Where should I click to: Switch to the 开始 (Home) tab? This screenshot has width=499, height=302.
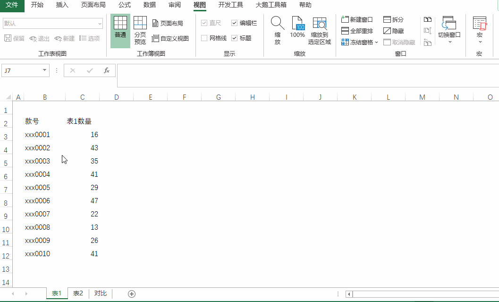click(37, 5)
